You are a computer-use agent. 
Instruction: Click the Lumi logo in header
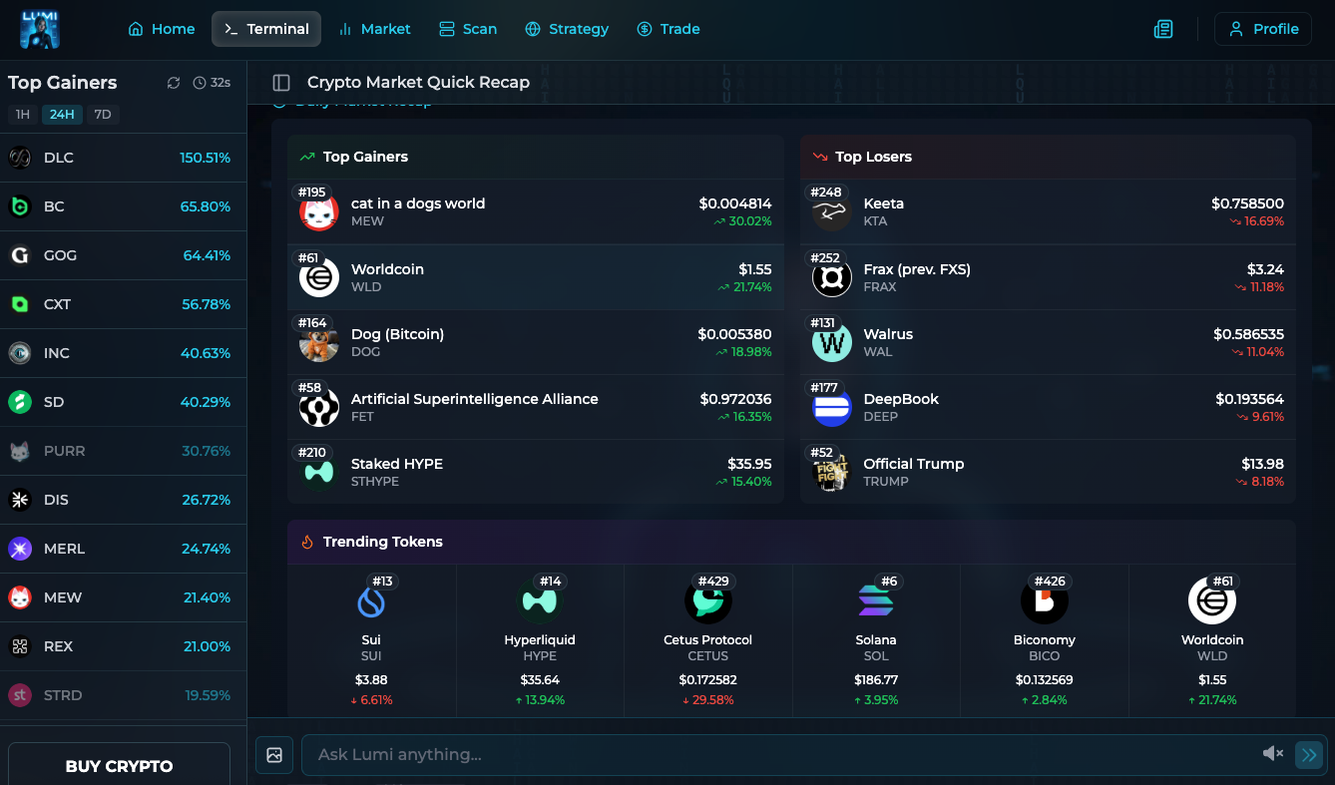[40, 29]
